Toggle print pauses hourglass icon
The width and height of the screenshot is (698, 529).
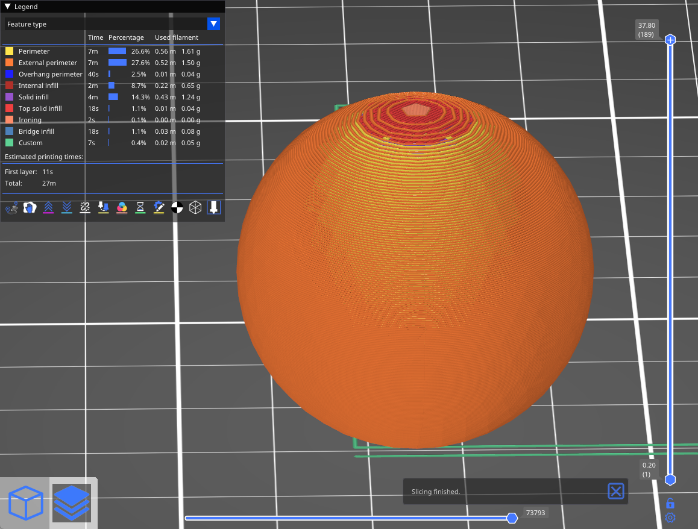pos(140,208)
